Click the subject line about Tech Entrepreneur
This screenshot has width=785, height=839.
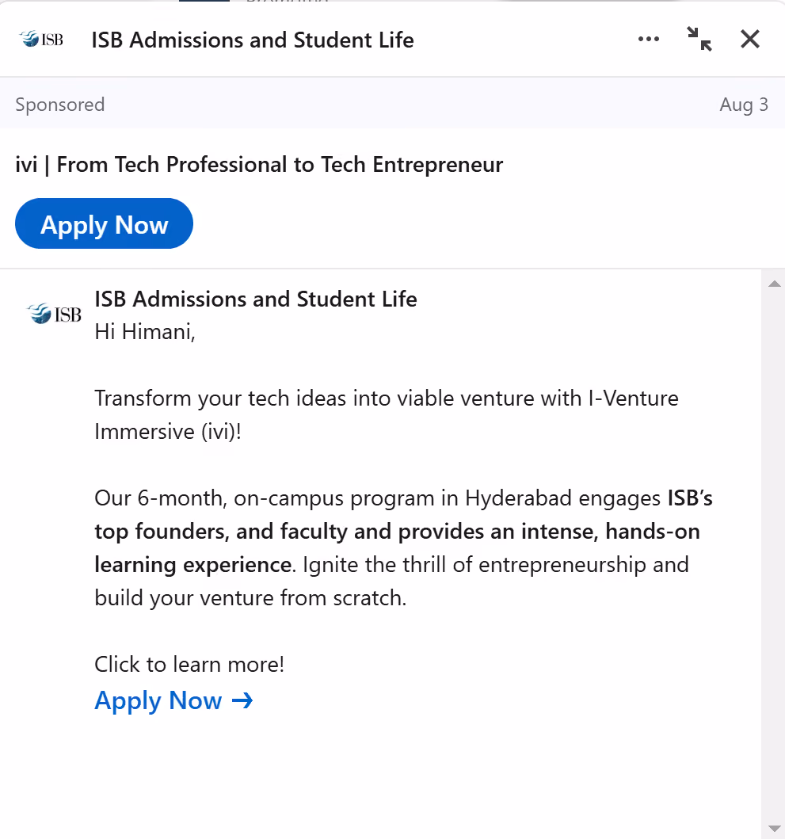pyautogui.click(x=259, y=165)
